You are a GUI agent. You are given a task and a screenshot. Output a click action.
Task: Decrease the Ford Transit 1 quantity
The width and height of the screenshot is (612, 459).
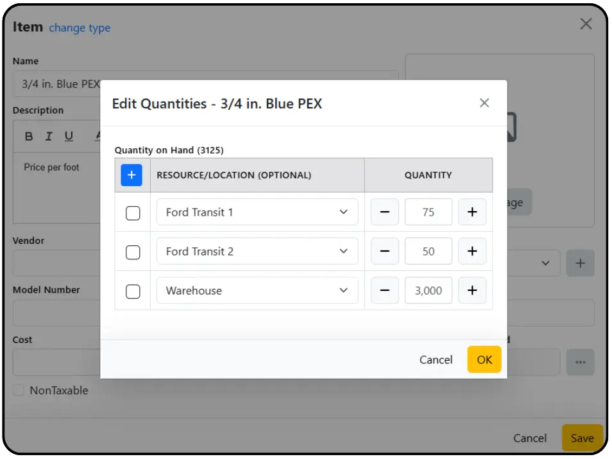pyautogui.click(x=384, y=211)
